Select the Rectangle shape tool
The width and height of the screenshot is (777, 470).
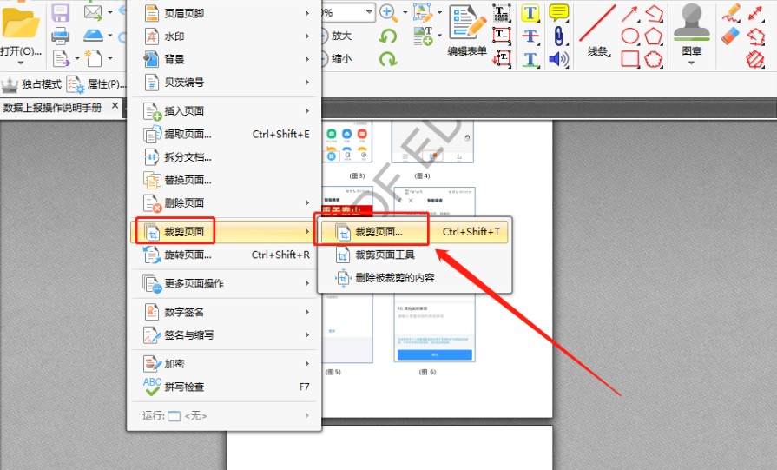tap(629, 59)
